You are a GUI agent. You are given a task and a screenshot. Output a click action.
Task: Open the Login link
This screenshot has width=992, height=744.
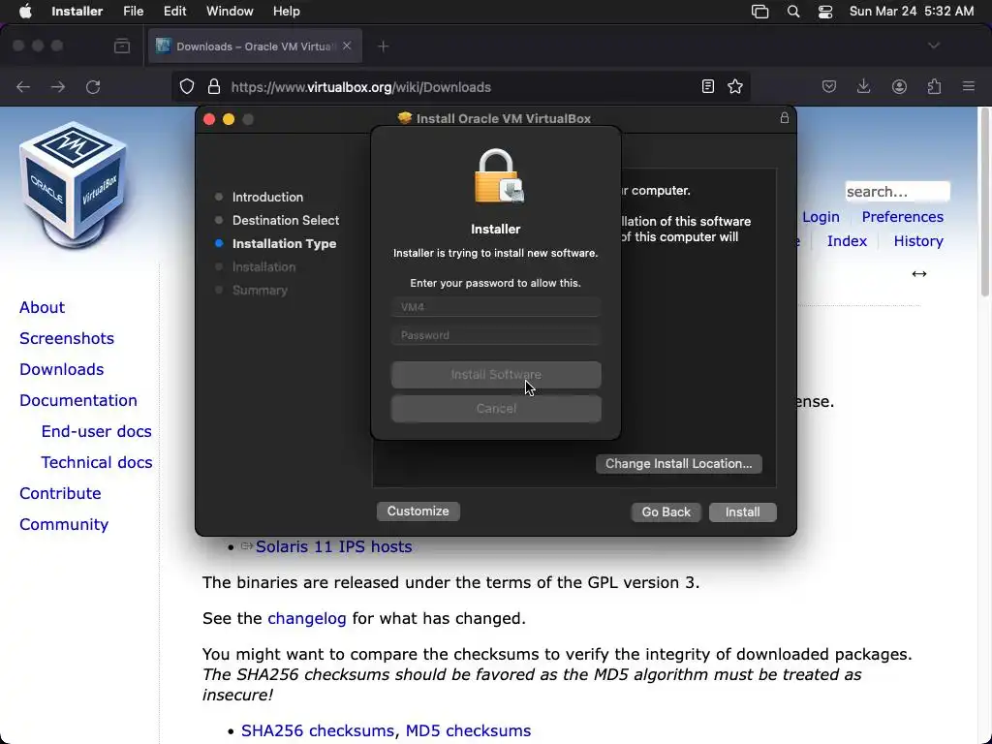coord(821,217)
